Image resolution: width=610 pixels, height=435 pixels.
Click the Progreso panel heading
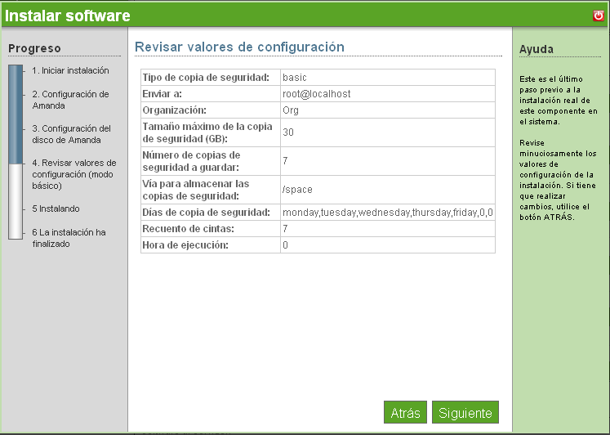[x=34, y=48]
